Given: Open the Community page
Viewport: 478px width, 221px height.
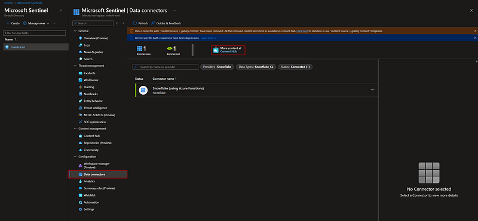Looking at the screenshot, I should (x=91, y=150).
